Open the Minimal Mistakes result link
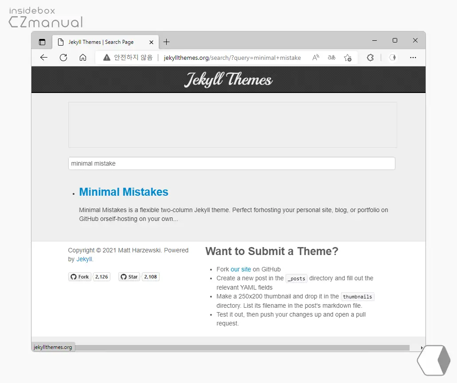Screen dimensions: 457x383 124,192
